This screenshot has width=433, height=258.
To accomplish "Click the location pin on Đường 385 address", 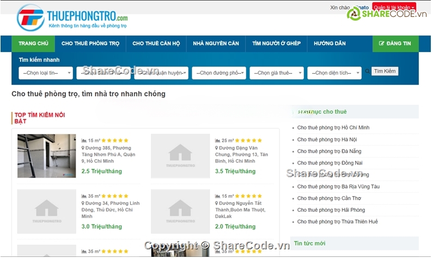I will pos(83,148).
